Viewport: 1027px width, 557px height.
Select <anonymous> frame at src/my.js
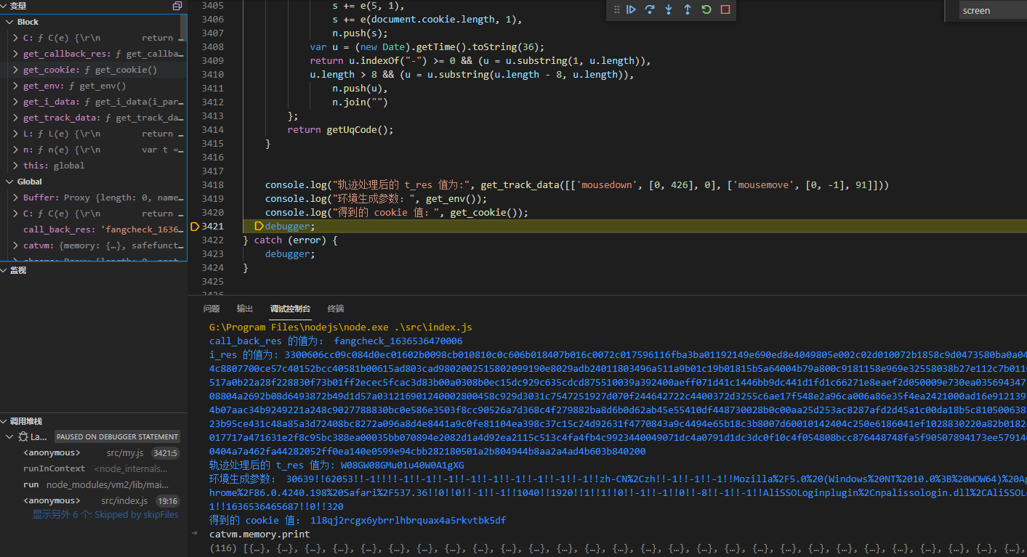pyautogui.click(x=94, y=452)
